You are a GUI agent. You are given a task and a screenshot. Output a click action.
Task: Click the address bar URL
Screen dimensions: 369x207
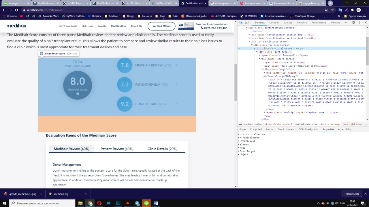point(45,10)
